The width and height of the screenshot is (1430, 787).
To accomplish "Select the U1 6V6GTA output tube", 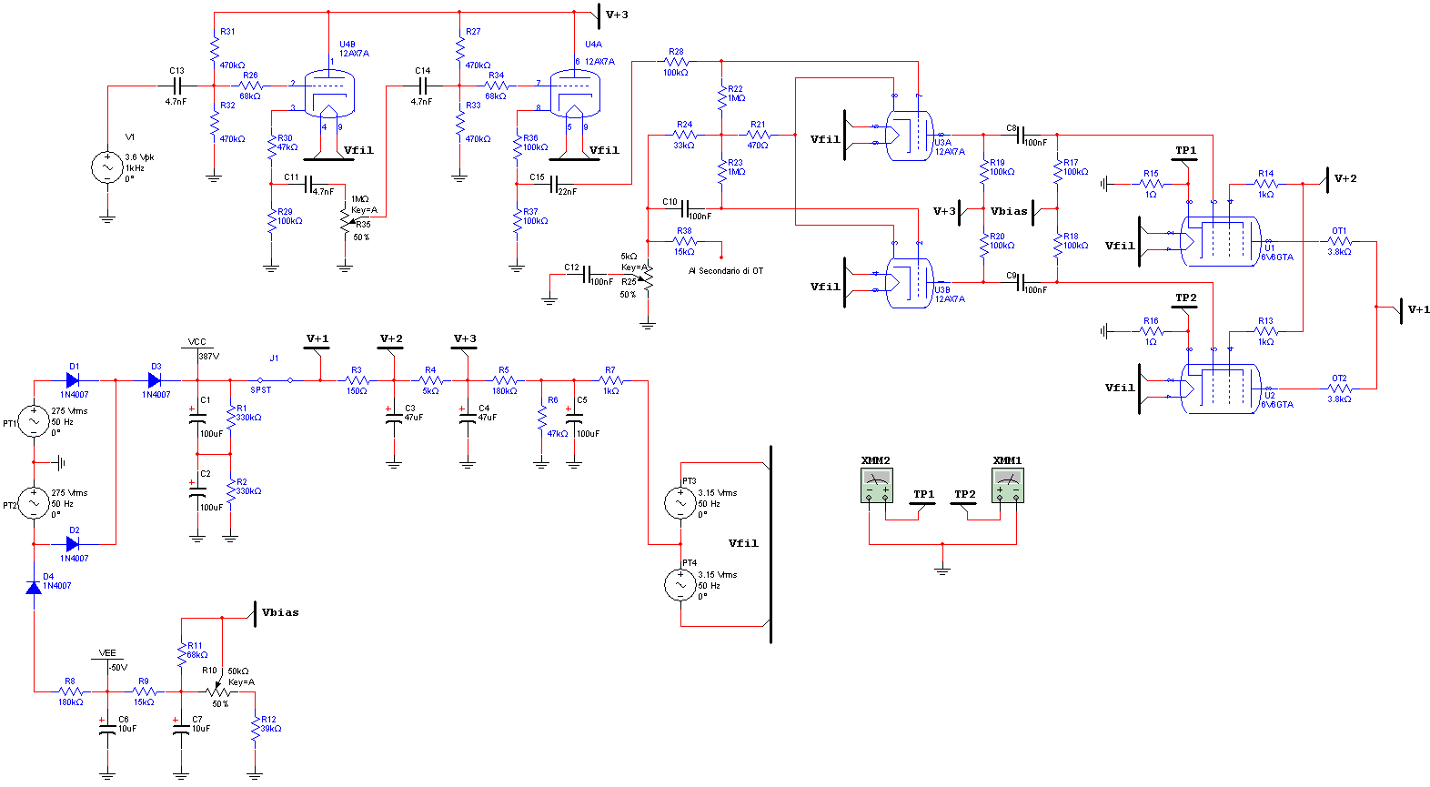I will pyautogui.click(x=1221, y=241).
